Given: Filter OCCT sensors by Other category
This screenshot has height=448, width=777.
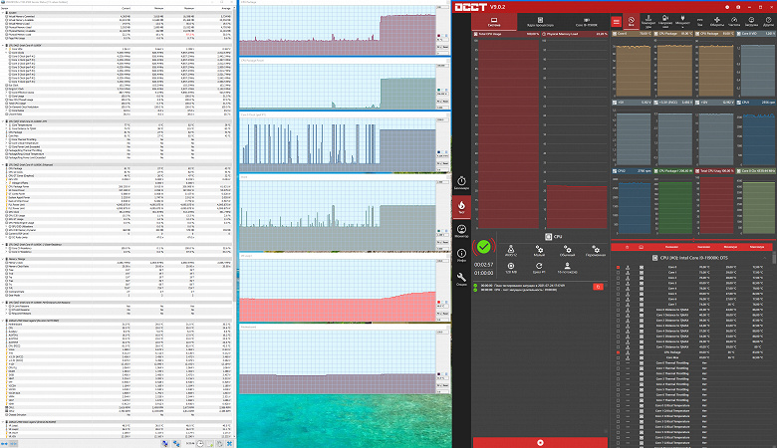Looking at the screenshot, I should (x=768, y=21).
